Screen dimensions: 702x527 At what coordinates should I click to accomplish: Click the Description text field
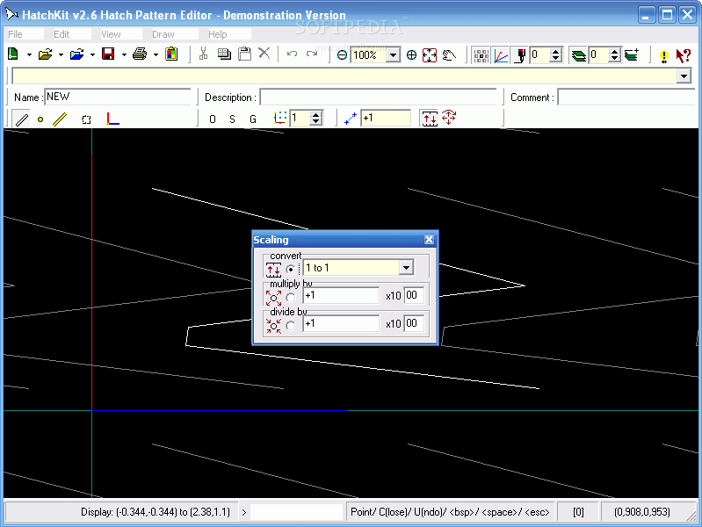coord(378,97)
